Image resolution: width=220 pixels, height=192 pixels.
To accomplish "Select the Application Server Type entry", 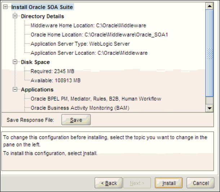I will click(x=80, y=44).
